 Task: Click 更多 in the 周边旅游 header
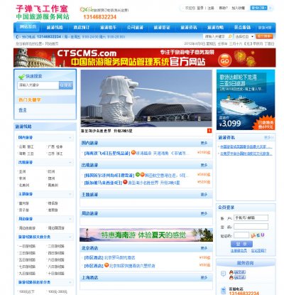(204, 213)
